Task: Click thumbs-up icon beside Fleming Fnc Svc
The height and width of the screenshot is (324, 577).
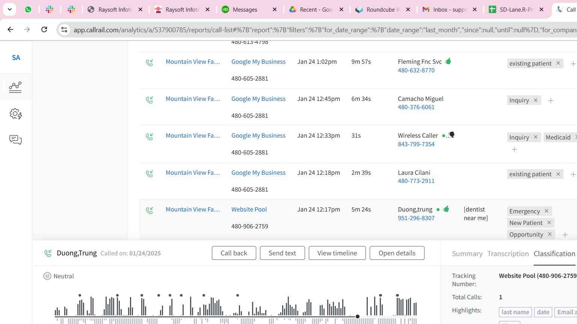Action: click(448, 61)
